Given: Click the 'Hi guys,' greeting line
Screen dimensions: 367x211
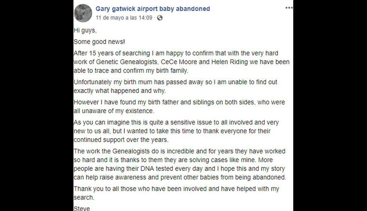Looking at the screenshot, I should pos(85,30).
